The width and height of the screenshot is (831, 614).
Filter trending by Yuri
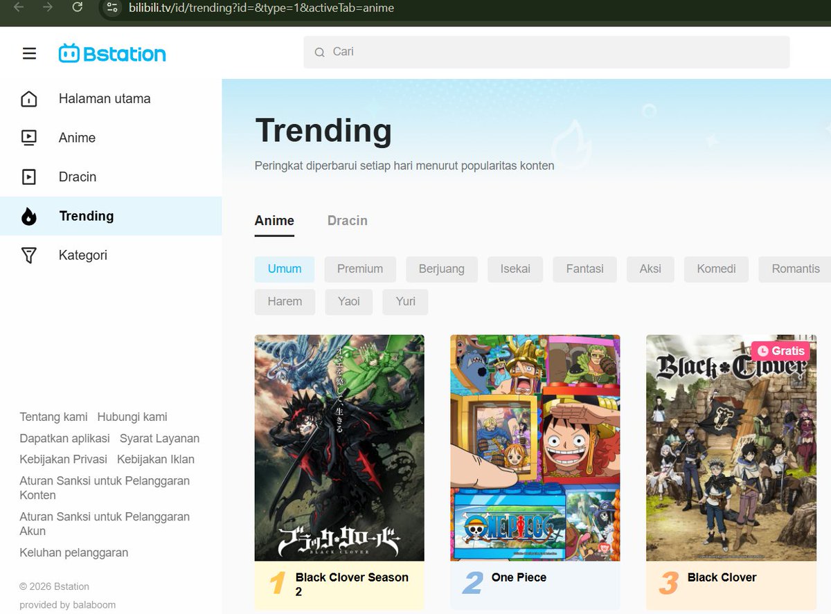[x=405, y=302]
